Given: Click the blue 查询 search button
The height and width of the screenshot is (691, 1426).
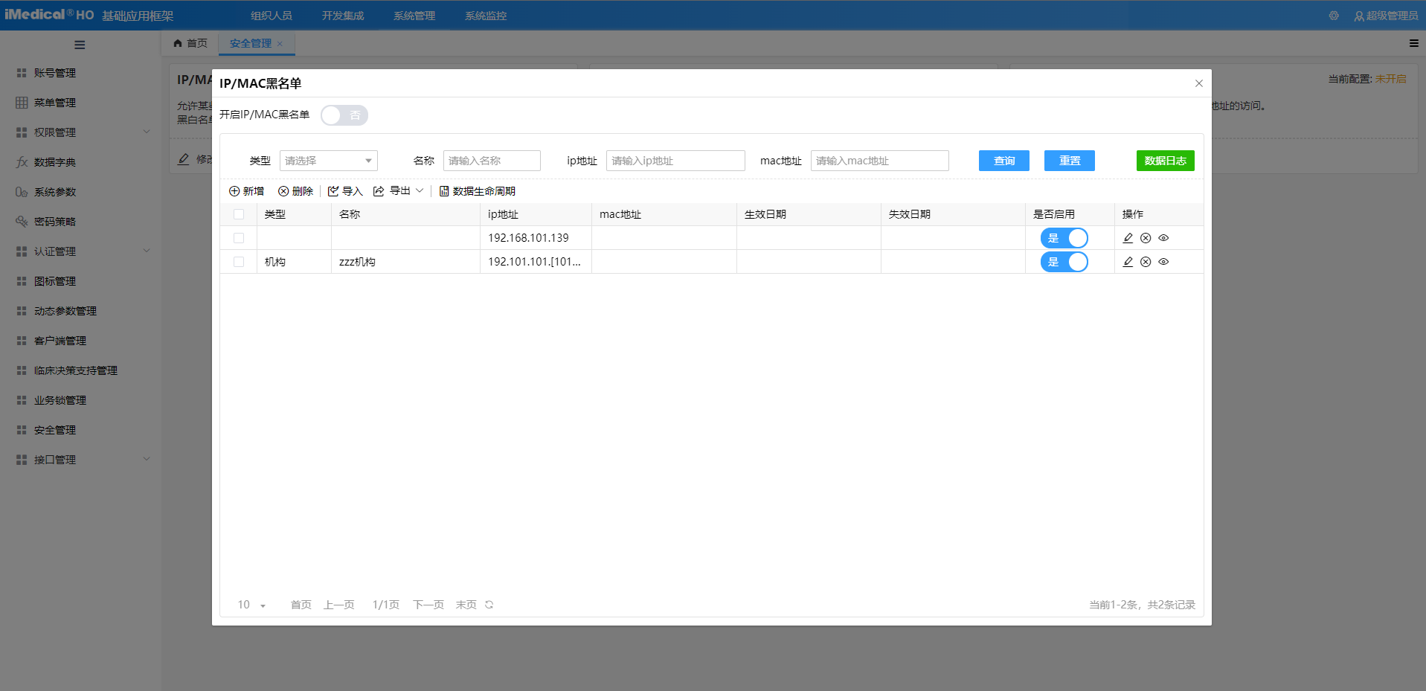Looking at the screenshot, I should click(1003, 161).
